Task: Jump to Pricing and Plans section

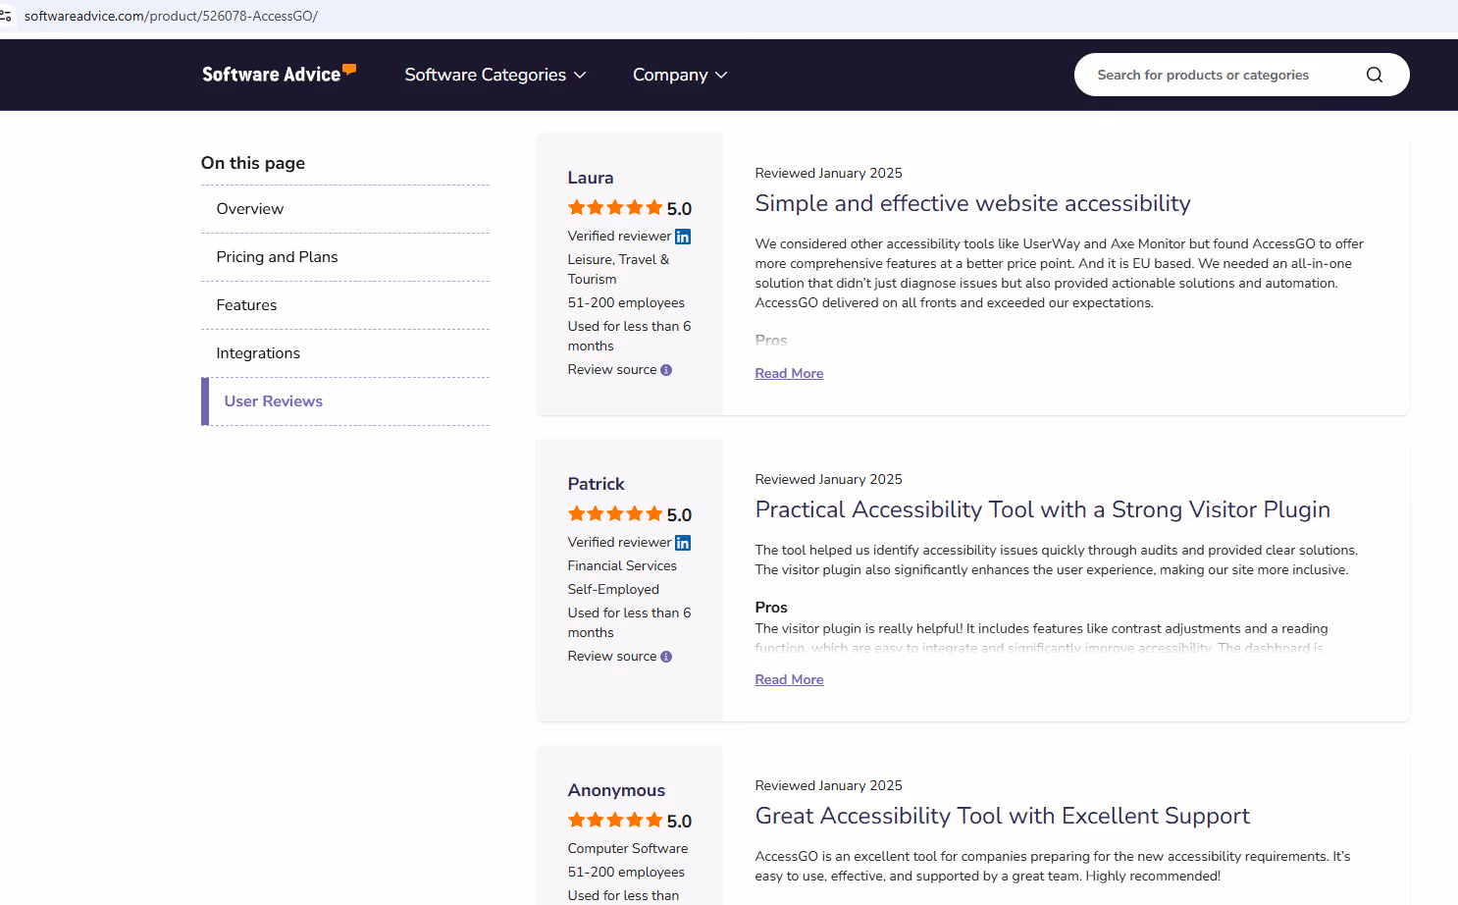Action: click(277, 257)
